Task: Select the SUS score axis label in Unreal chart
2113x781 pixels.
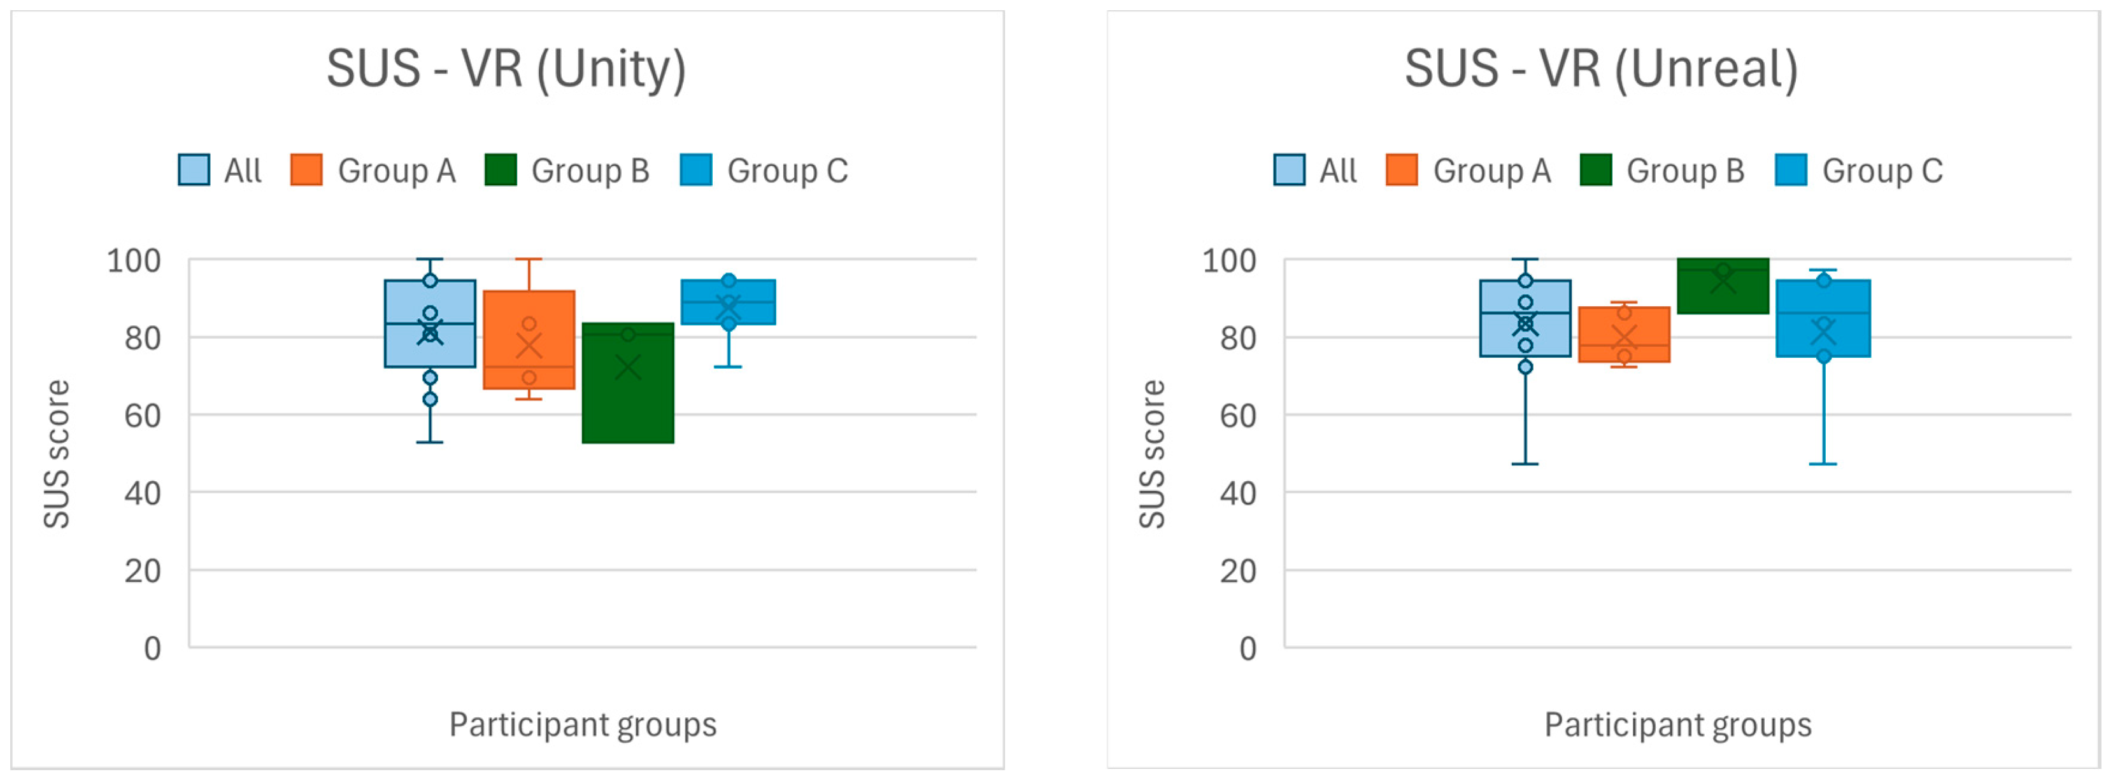Action: (x=1151, y=454)
